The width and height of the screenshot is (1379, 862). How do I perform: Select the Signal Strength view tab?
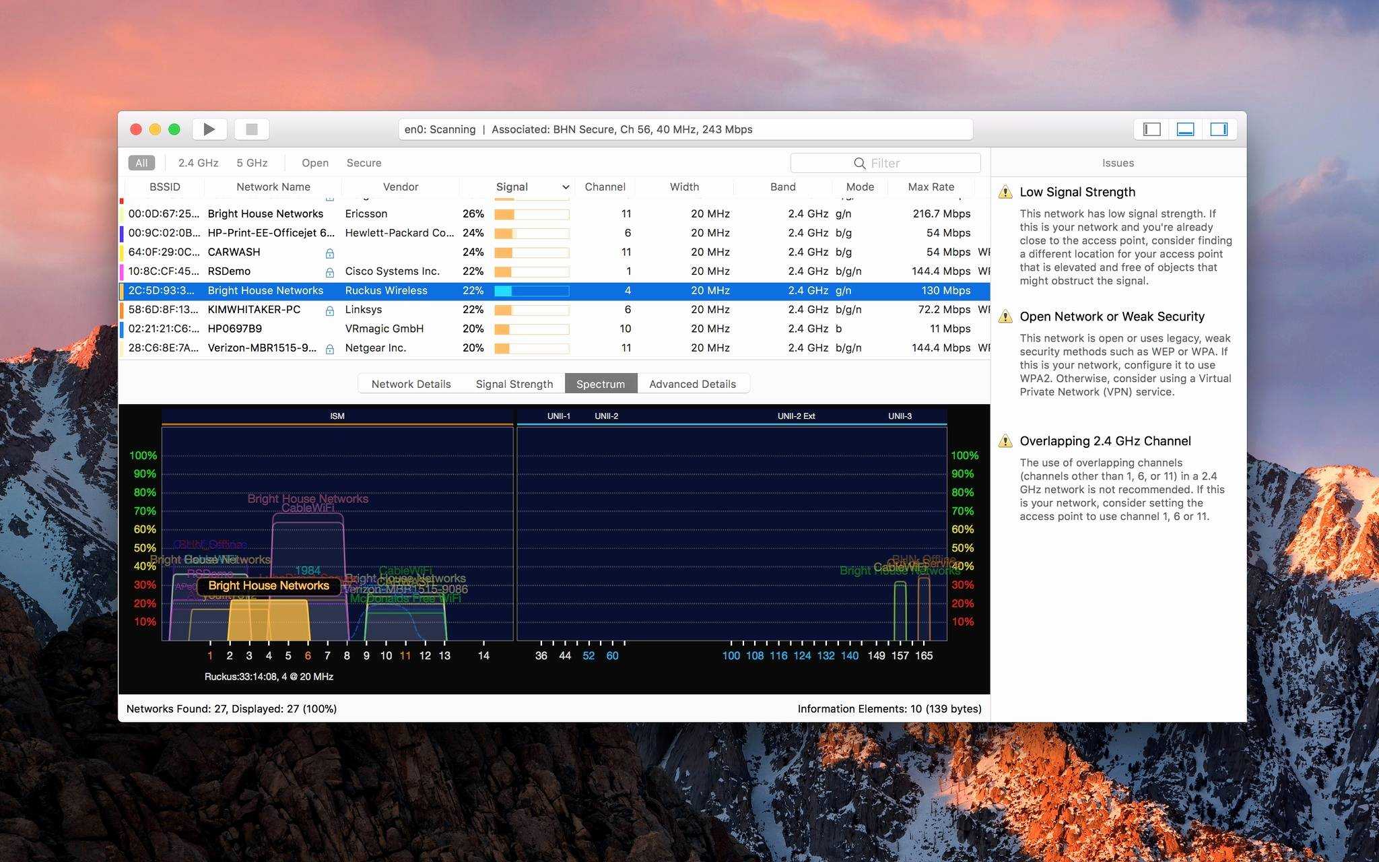(512, 383)
